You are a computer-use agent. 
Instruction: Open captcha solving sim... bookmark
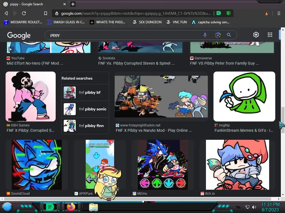(x=210, y=22)
